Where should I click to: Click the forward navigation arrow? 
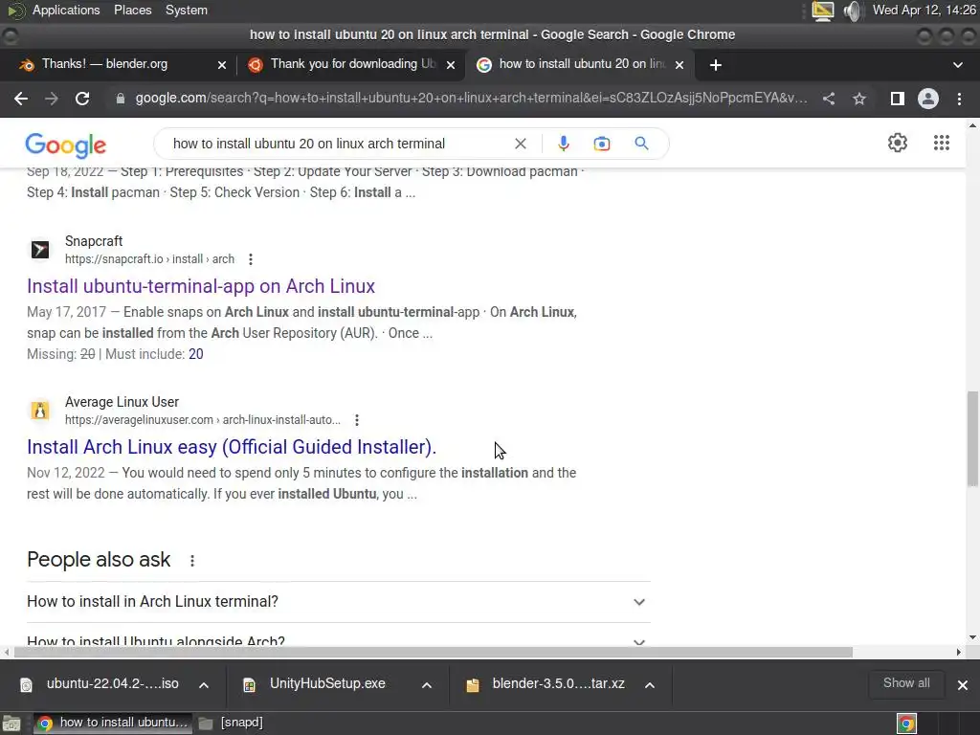(x=52, y=99)
